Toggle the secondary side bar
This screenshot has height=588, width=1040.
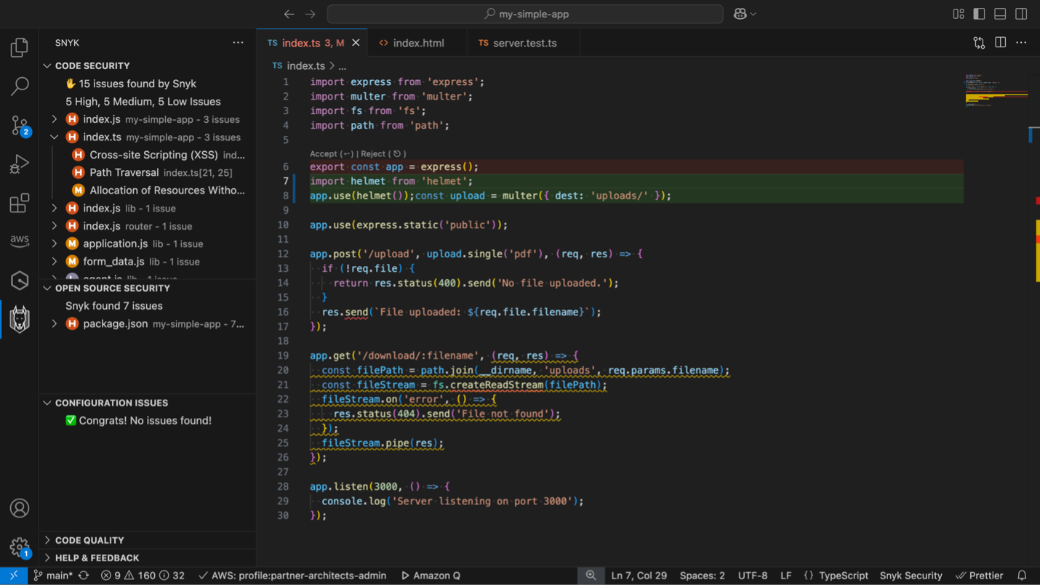[1021, 13]
